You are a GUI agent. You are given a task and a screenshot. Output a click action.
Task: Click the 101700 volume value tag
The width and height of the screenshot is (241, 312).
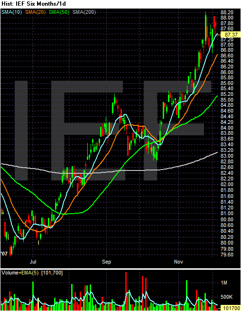click(x=231, y=308)
